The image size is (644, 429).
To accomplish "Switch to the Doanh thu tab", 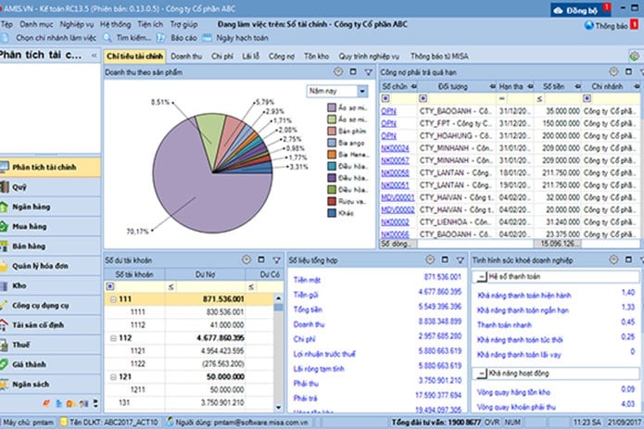I will click(x=186, y=57).
